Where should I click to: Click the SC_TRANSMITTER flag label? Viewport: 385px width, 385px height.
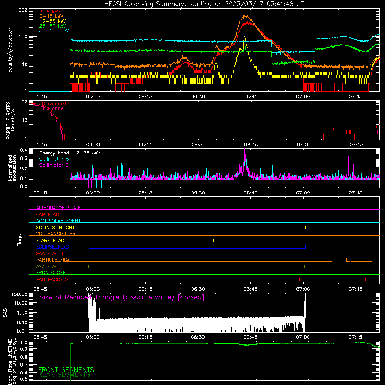56,233
